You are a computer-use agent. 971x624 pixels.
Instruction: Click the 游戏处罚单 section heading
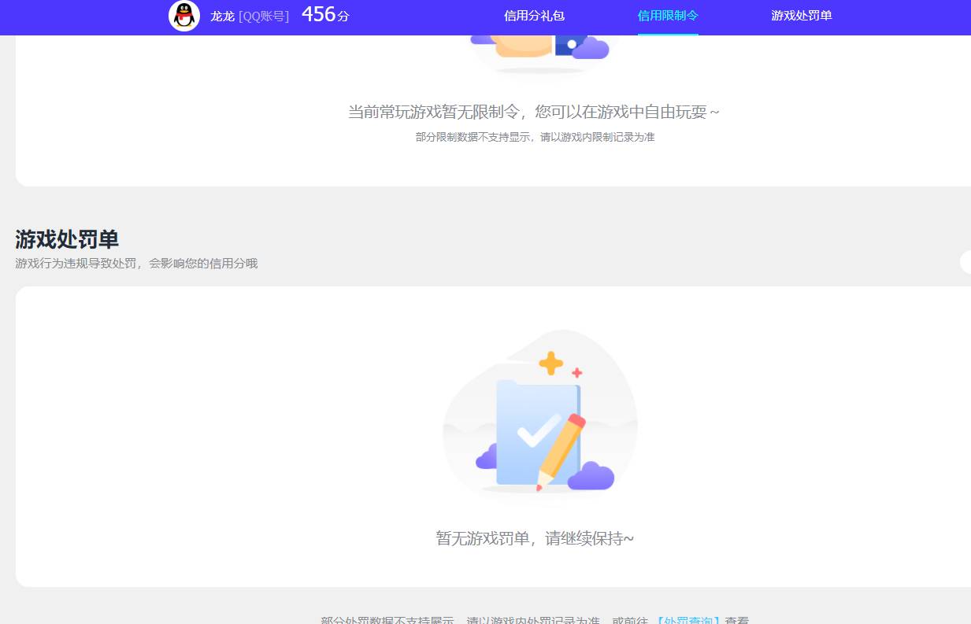pyautogui.click(x=66, y=239)
